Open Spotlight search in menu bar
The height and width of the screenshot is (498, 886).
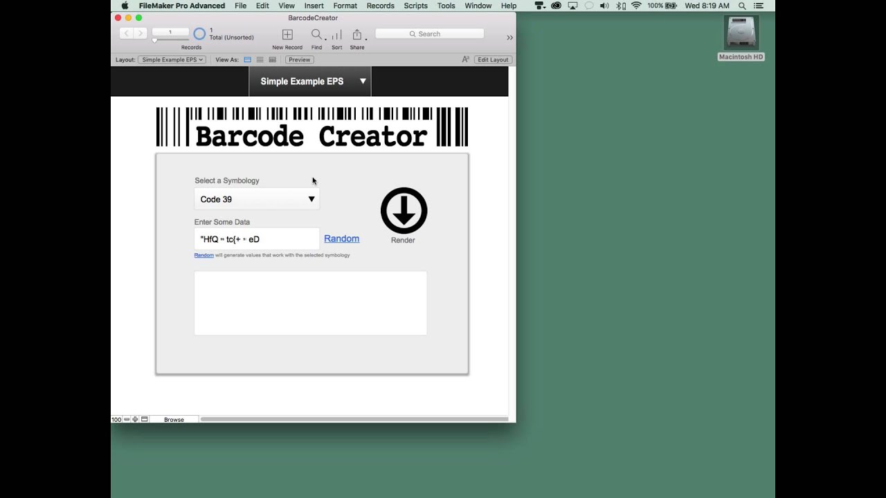(x=742, y=6)
